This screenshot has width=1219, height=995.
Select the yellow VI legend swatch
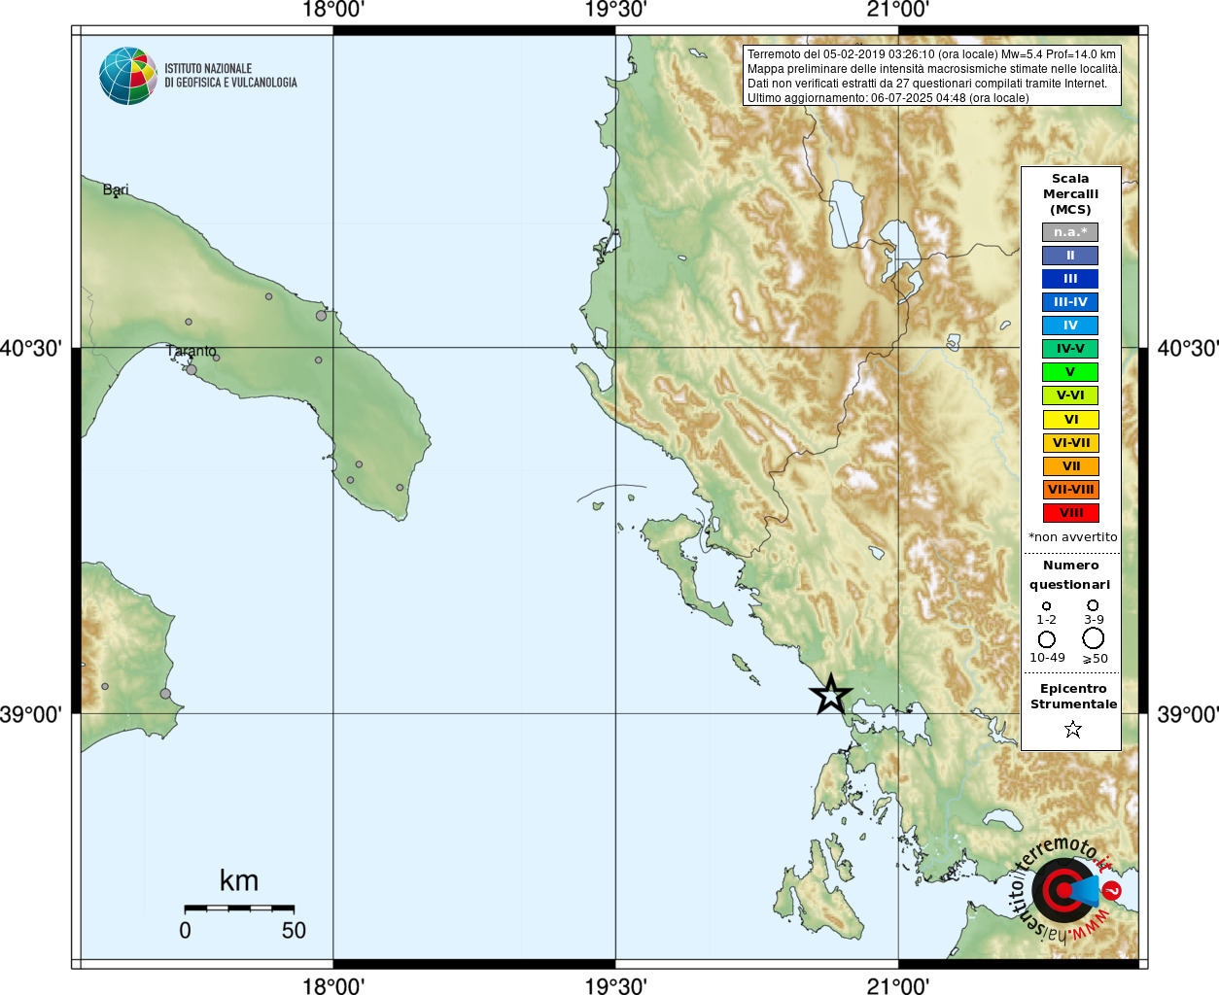coord(1070,420)
